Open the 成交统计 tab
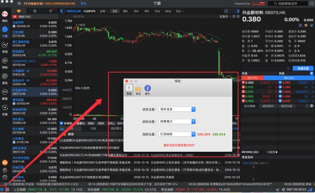Screen dimensions: 315x193 [268, 106]
